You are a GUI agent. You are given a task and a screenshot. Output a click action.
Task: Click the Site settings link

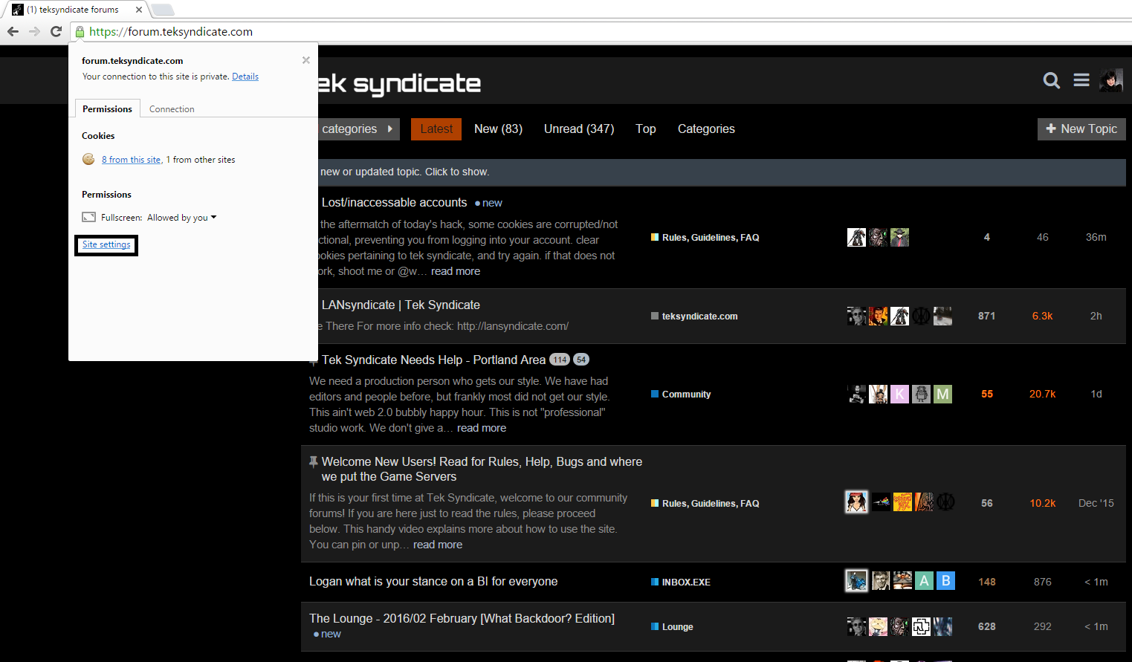[106, 244]
